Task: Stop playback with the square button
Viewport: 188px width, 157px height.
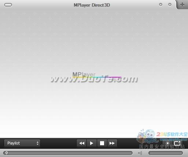Action: [x=102, y=143]
